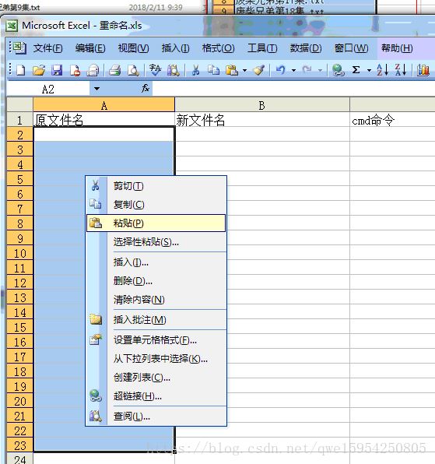Choose 设置单元格格式(F)... in the context menu
This screenshot has width=435, height=464.
tap(156, 340)
